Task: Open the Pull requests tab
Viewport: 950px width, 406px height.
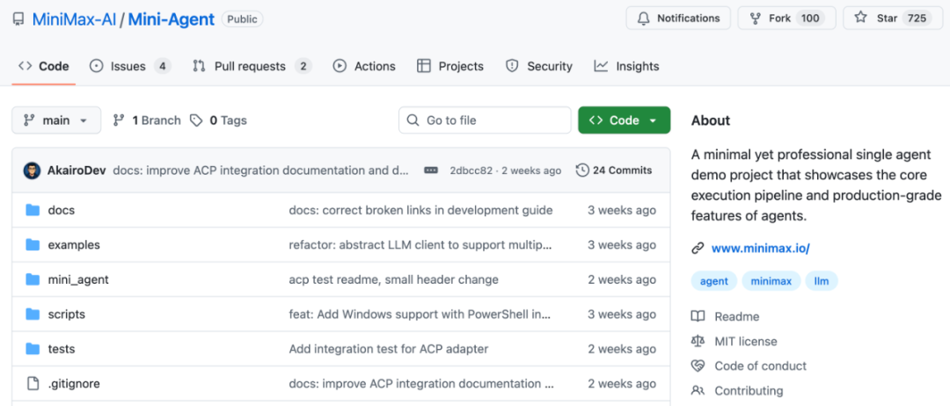Action: 250,66
